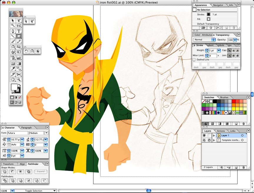
Task: Reset to Default Fill and Stroke icon
Action: [12, 92]
